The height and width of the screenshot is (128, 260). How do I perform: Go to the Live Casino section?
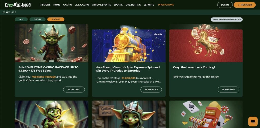coord(82,5)
